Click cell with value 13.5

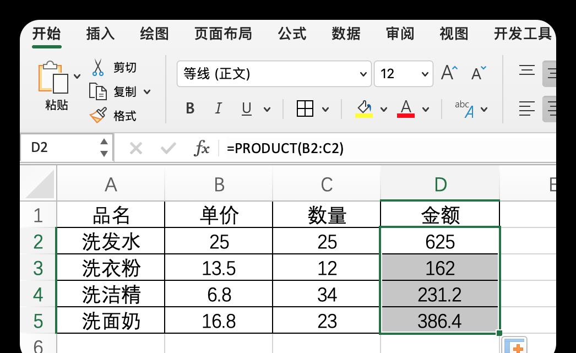219,268
